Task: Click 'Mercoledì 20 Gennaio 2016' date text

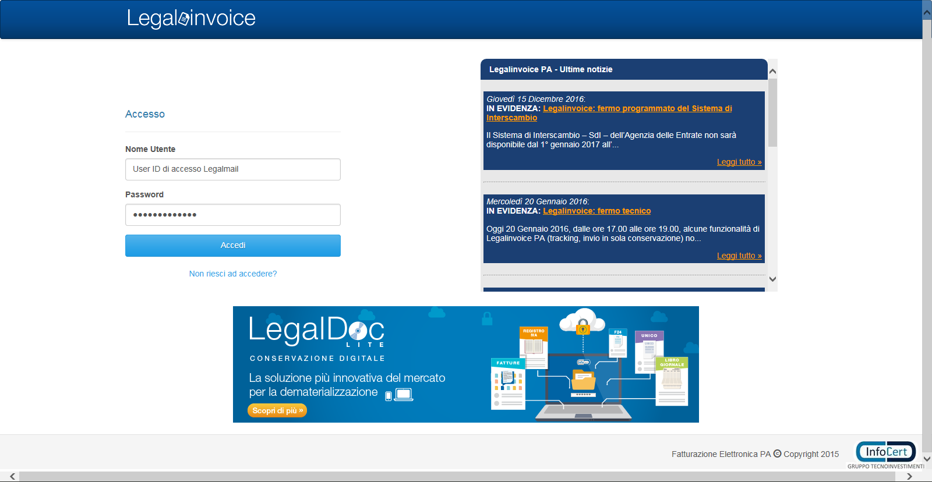Action: [537, 201]
